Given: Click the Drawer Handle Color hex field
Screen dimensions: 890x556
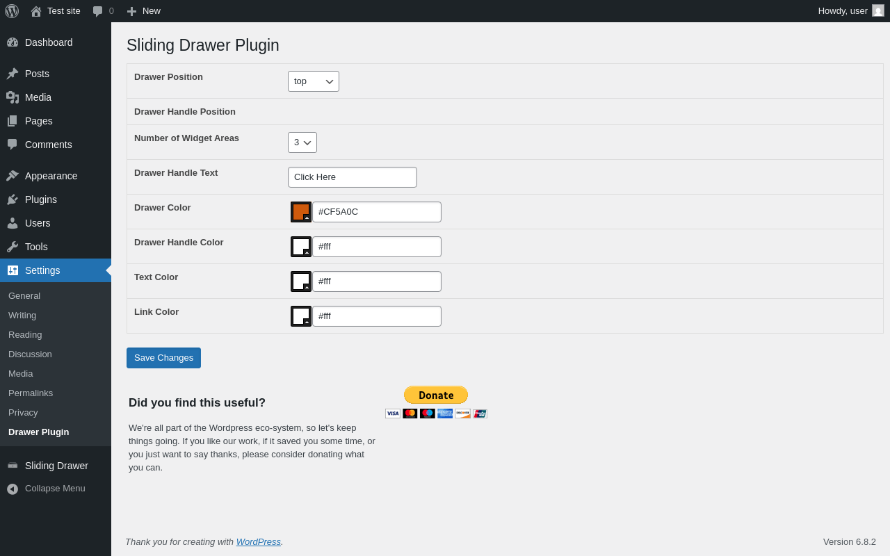Looking at the screenshot, I should pyautogui.click(x=377, y=247).
